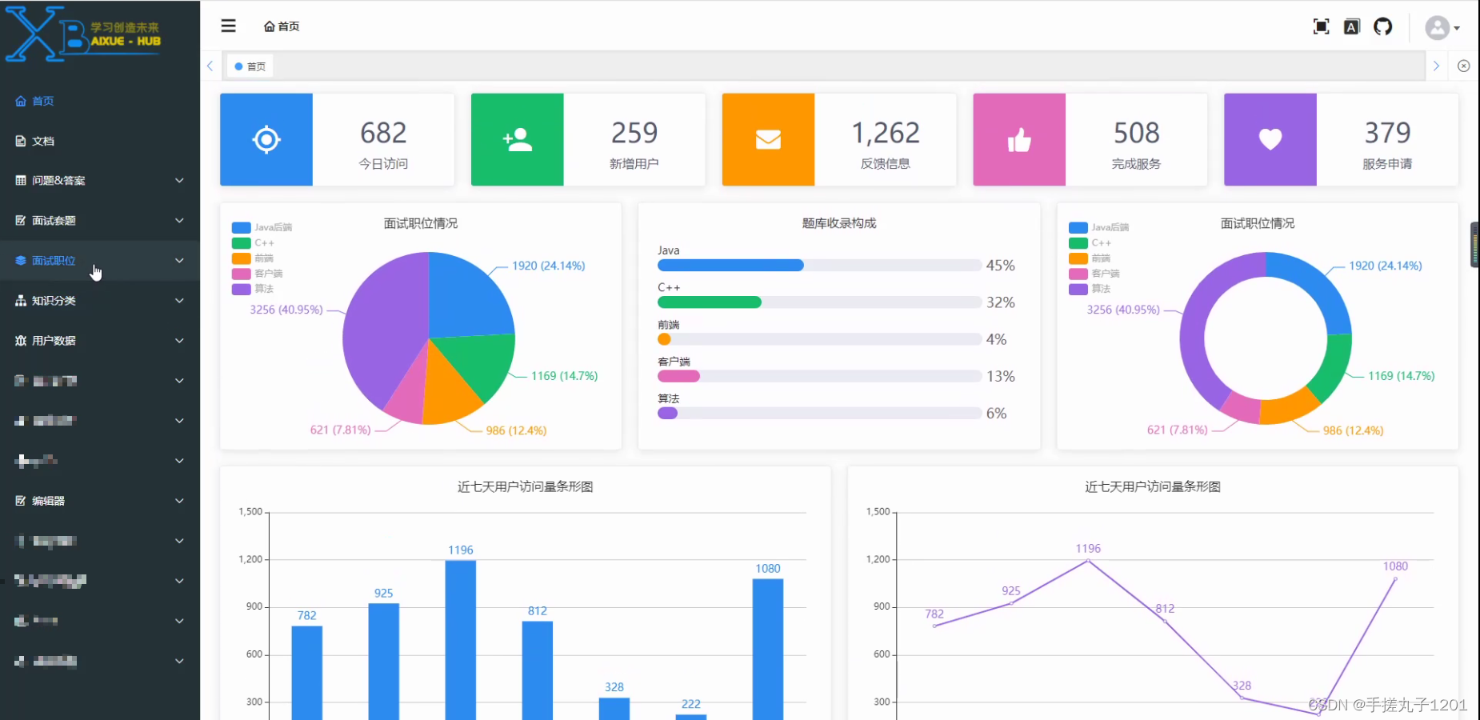Click the 379 服务申请 statistic
Viewport: 1480px width, 720px height.
[1387, 144]
